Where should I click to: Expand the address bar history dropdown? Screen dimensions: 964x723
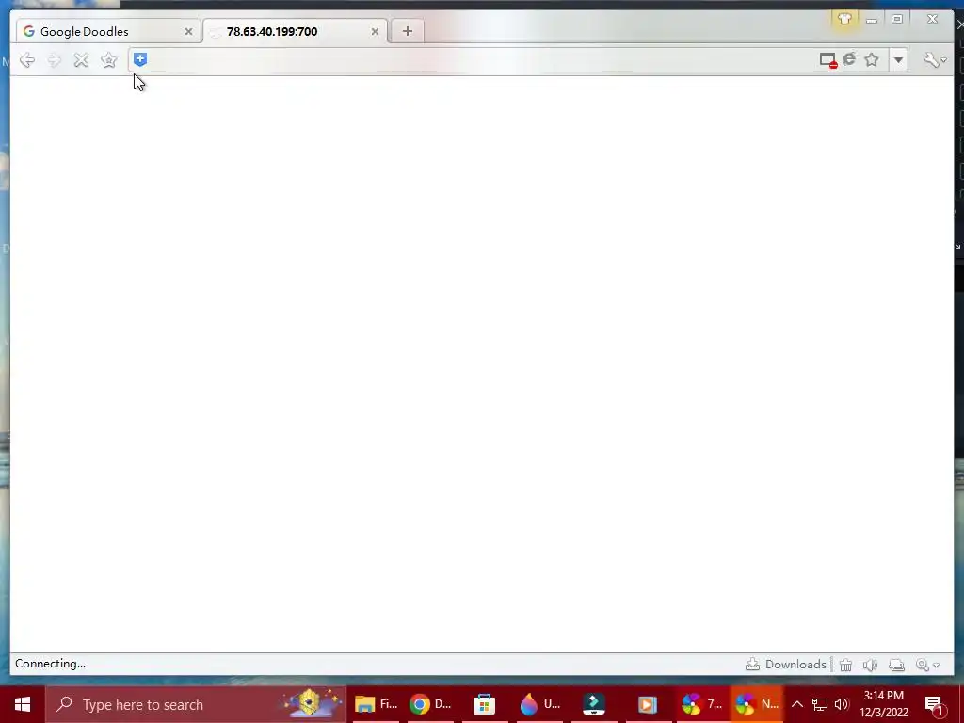tap(898, 60)
